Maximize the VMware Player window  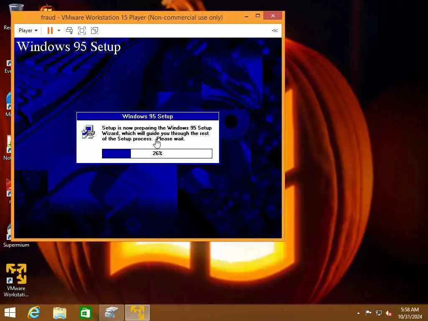[257, 16]
